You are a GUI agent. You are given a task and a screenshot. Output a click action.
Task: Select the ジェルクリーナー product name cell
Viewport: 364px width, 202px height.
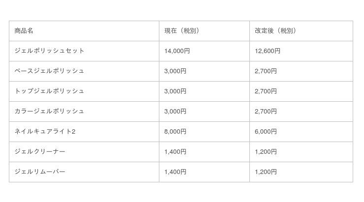click(40, 152)
